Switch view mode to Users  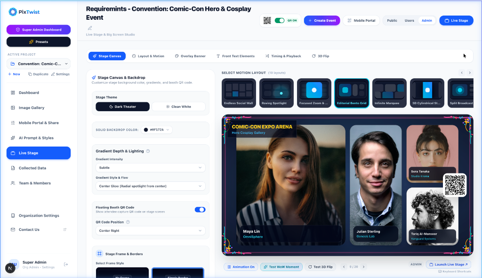point(409,21)
